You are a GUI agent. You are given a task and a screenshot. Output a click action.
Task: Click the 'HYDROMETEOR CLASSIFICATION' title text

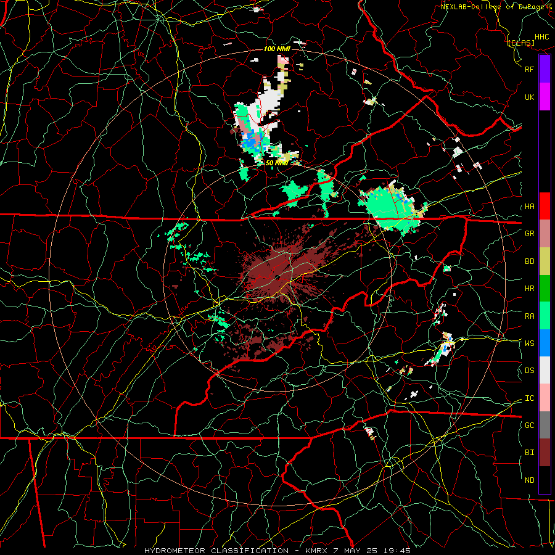coord(216,551)
